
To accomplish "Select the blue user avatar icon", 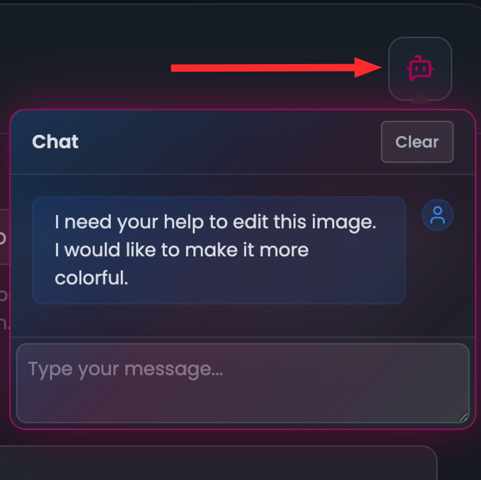I will (x=437, y=215).
